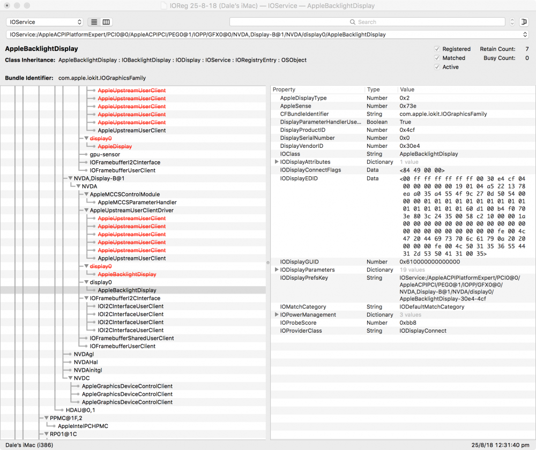Toggle the Active checkbox
This screenshot has width=536, height=450.
[x=437, y=67]
